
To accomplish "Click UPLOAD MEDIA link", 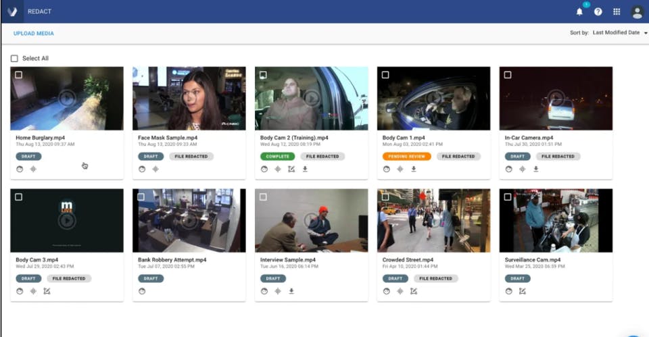I will (34, 34).
